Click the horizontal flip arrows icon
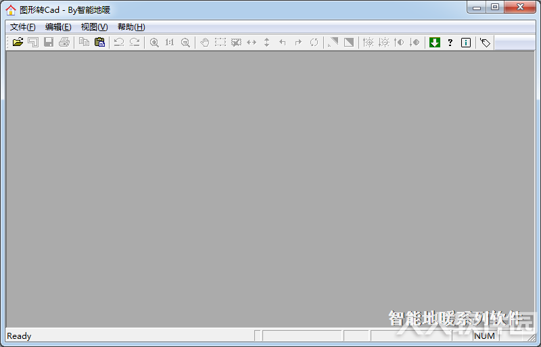Viewport: 541px width, 347px height. (x=252, y=42)
